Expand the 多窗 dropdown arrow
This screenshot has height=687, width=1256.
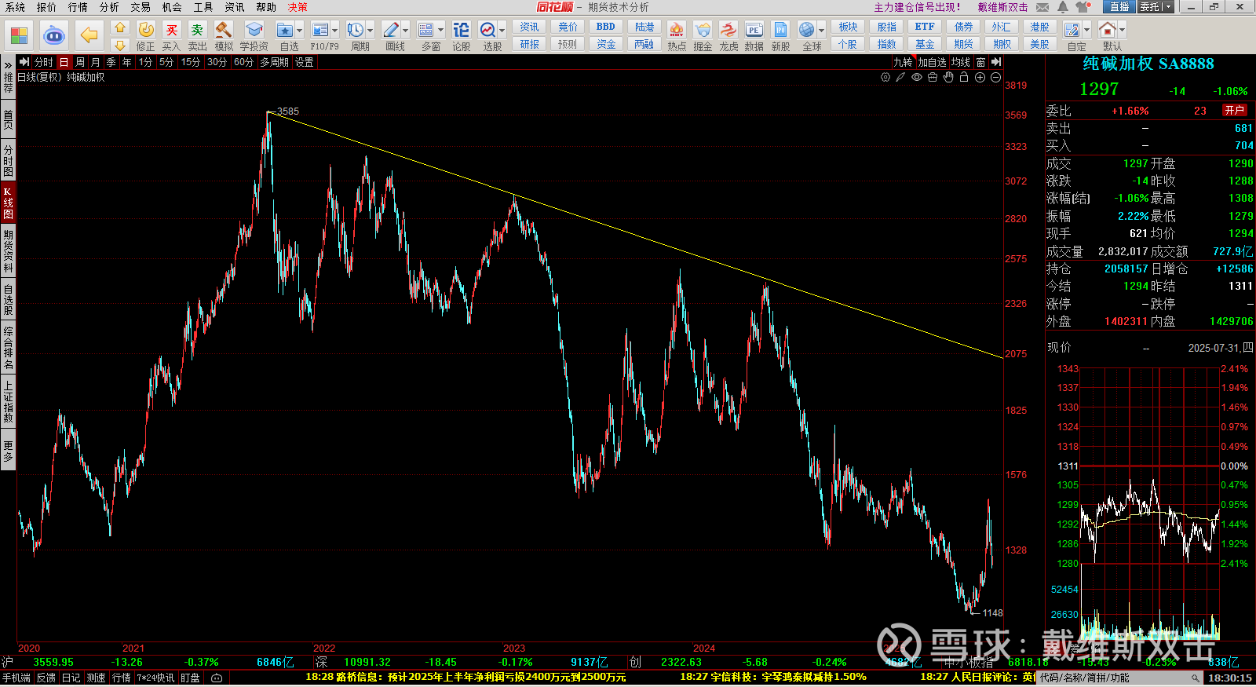441,31
